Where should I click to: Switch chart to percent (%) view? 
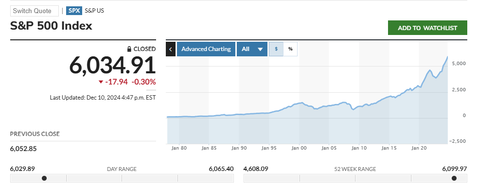290,49
